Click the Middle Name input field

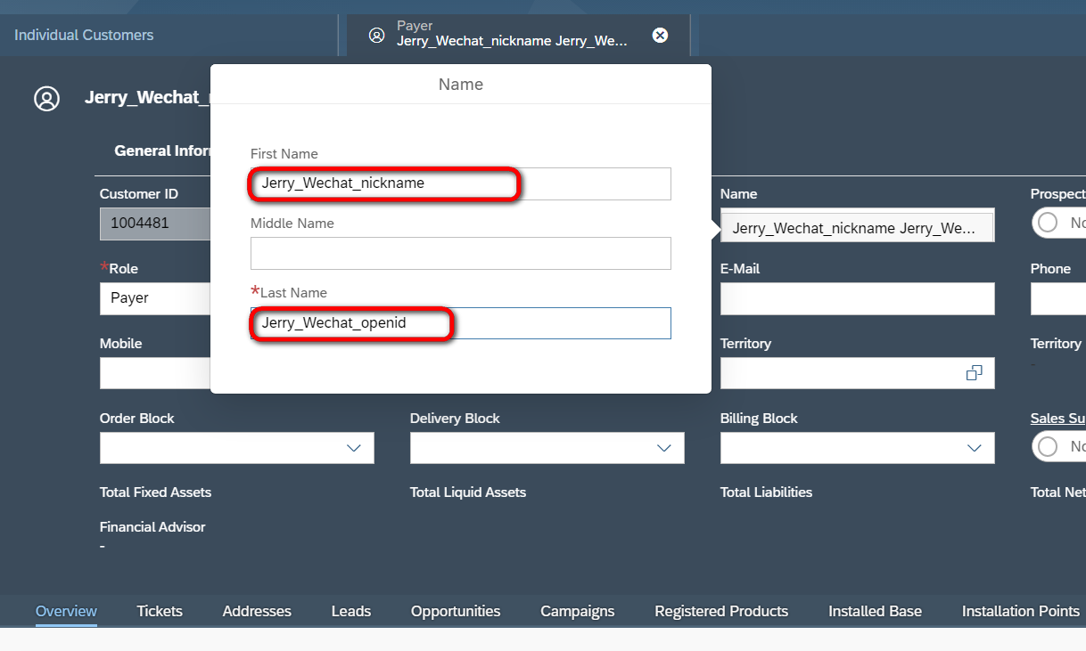(x=461, y=253)
